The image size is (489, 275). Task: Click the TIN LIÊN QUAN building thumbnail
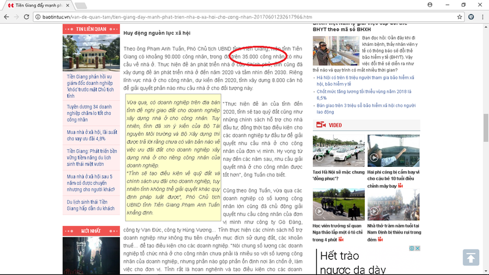point(91,53)
